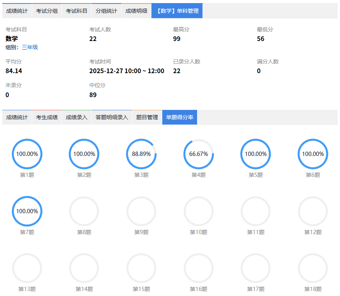Image resolution: width=340 pixels, height=296 pixels.
Task: Click the empty 第12题 progress ring
Action: coord(313,211)
